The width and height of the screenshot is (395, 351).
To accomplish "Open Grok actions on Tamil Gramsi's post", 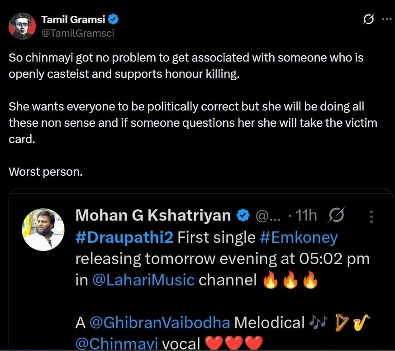I will [369, 19].
